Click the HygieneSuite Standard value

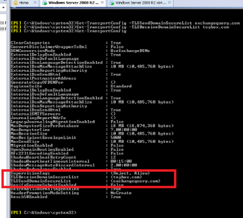pos(121,86)
